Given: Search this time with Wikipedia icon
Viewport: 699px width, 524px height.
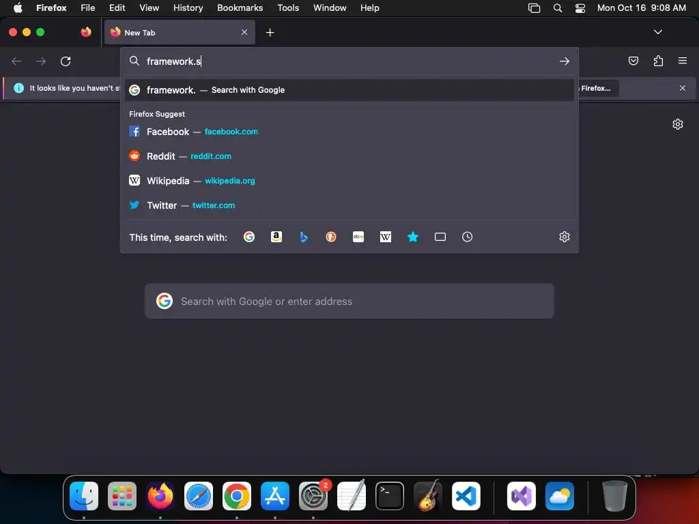Looking at the screenshot, I should click(x=386, y=237).
